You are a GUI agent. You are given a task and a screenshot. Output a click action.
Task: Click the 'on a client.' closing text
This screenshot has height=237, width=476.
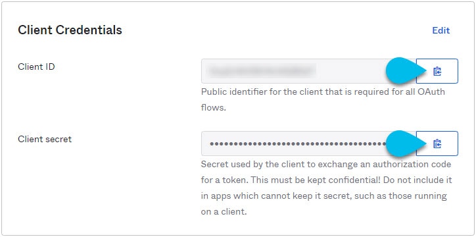(224, 211)
